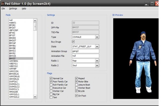Click the 3D-Preview ped model

tap(143, 62)
